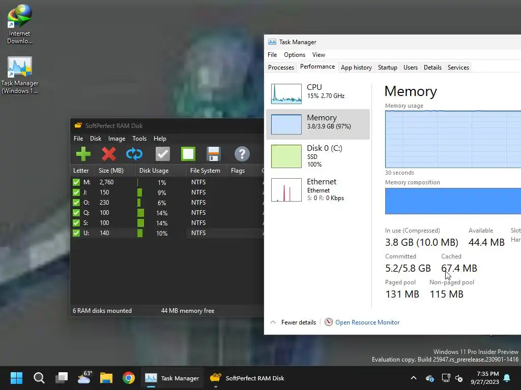Open the Image menu in RAM Disk
Viewport: 521px width, 390px height.
pyautogui.click(x=117, y=138)
